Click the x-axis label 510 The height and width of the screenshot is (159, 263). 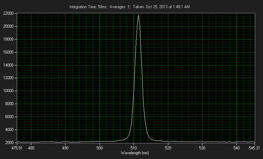click(134, 148)
